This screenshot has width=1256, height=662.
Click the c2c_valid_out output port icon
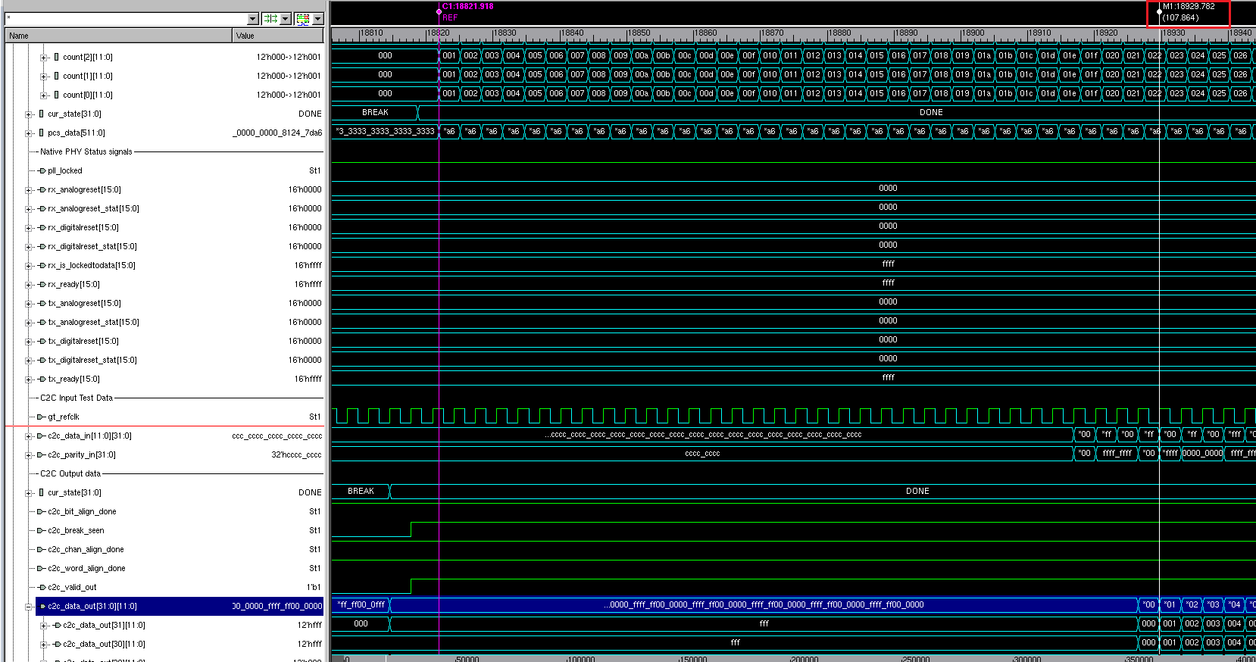click(x=42, y=587)
